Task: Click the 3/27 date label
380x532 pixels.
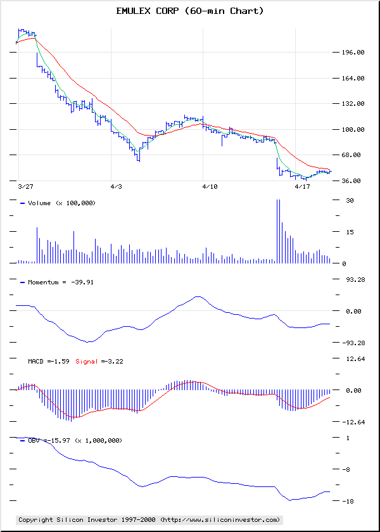Action: coord(25,187)
